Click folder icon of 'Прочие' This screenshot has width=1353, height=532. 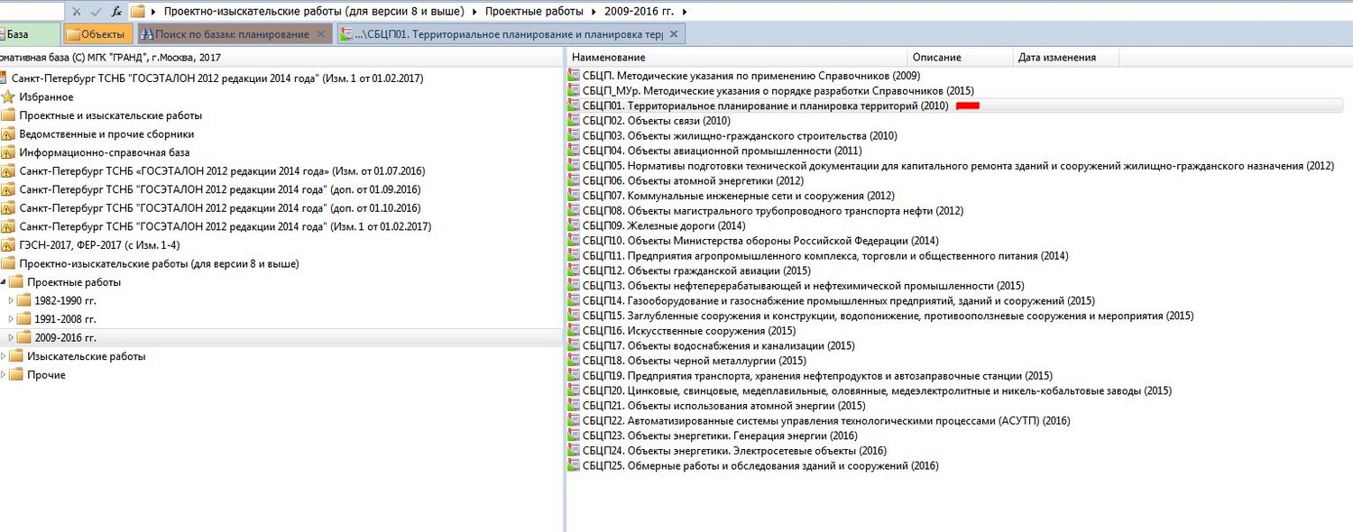click(x=16, y=374)
